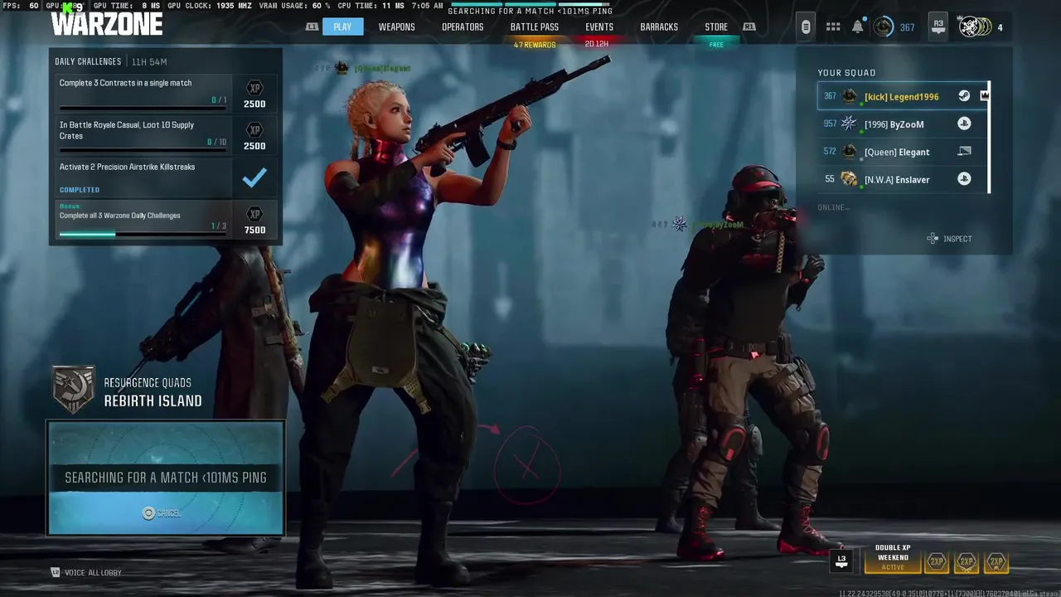The width and height of the screenshot is (1061, 597).
Task: Click Steam platform icon on Legend1996 row
Action: tap(964, 96)
